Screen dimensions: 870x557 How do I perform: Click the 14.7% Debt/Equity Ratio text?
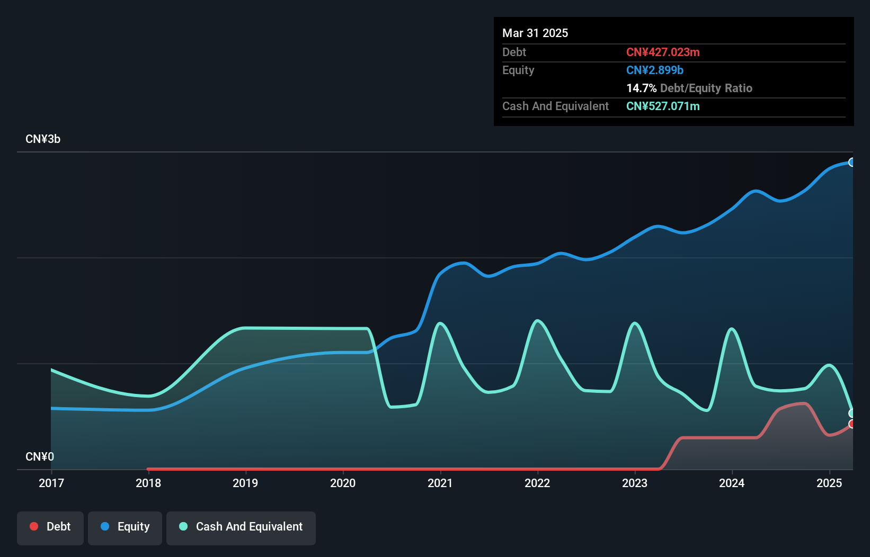pos(689,88)
